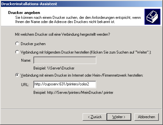
Task: Click the 'Drucker angeben' heading
Action: point(24,13)
